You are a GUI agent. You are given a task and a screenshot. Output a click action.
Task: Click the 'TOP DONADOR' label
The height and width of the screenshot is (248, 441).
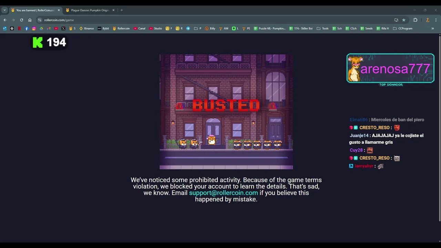point(391,85)
